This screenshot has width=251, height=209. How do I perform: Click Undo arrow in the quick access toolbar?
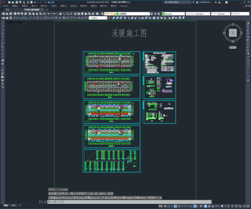[x=35, y=2]
